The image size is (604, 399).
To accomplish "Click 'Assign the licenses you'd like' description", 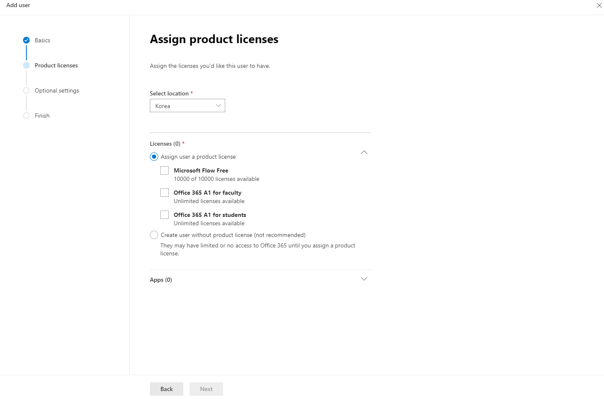I will 210,66.
